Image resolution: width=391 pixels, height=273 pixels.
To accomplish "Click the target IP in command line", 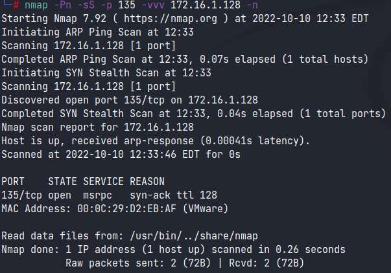I will coord(206,5).
